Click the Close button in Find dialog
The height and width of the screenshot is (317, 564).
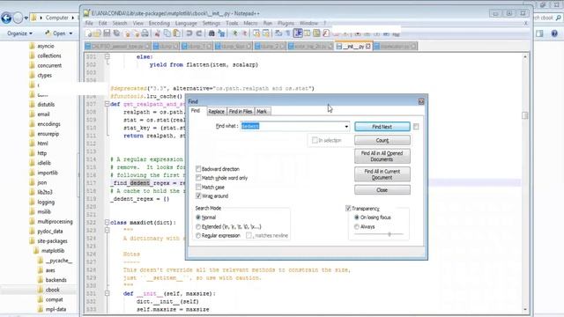[x=382, y=190]
